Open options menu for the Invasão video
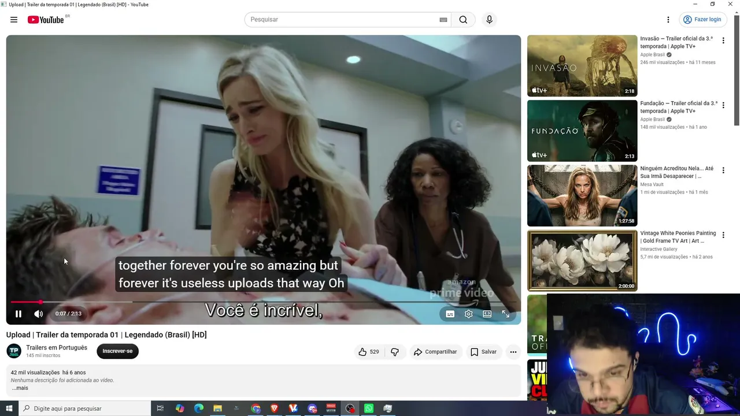The height and width of the screenshot is (416, 740). click(x=723, y=41)
